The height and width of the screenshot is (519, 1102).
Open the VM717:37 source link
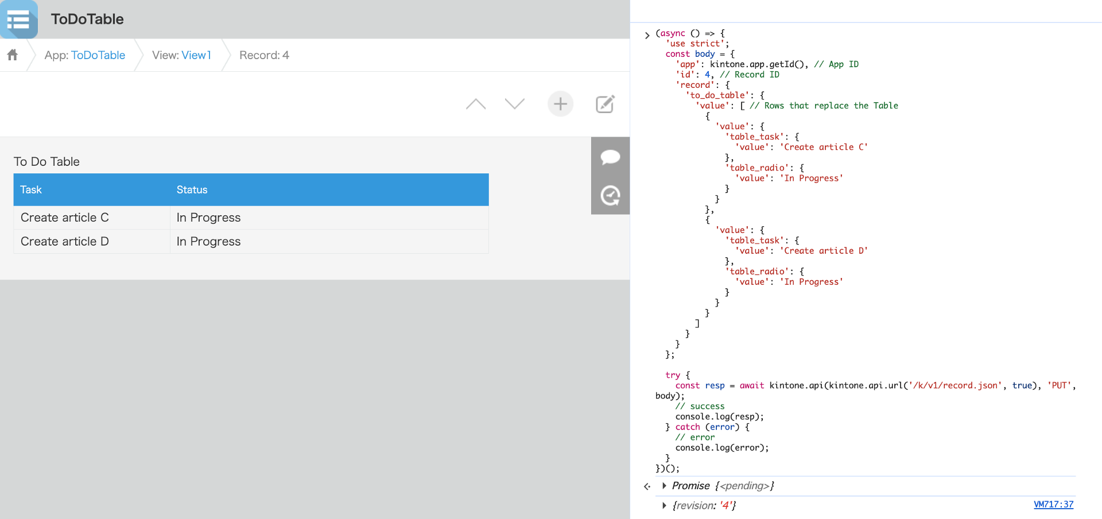point(1053,505)
